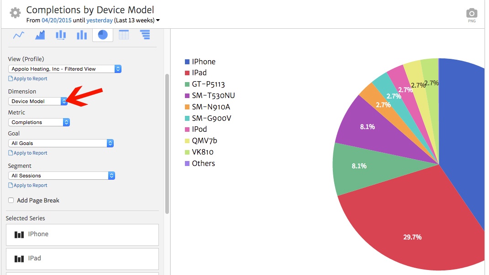Viewport: 489px width, 275px height.
Task: Switch to the table view icon
Action: point(123,35)
